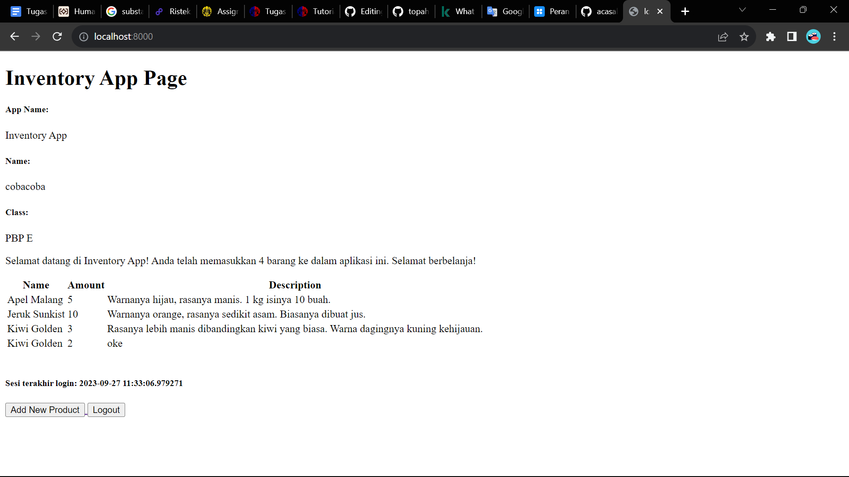This screenshot has width=849, height=477.
Task: Open the tab search chevron
Action: pyautogui.click(x=742, y=9)
